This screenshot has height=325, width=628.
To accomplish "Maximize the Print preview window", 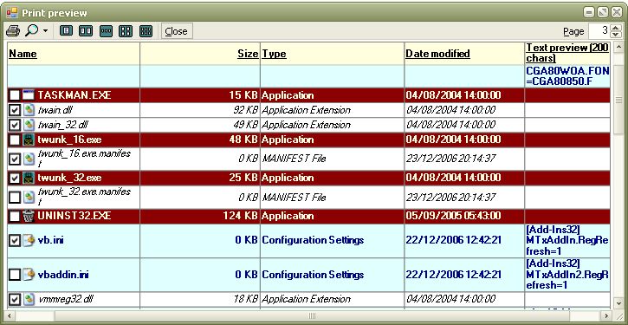I will (603, 13).
